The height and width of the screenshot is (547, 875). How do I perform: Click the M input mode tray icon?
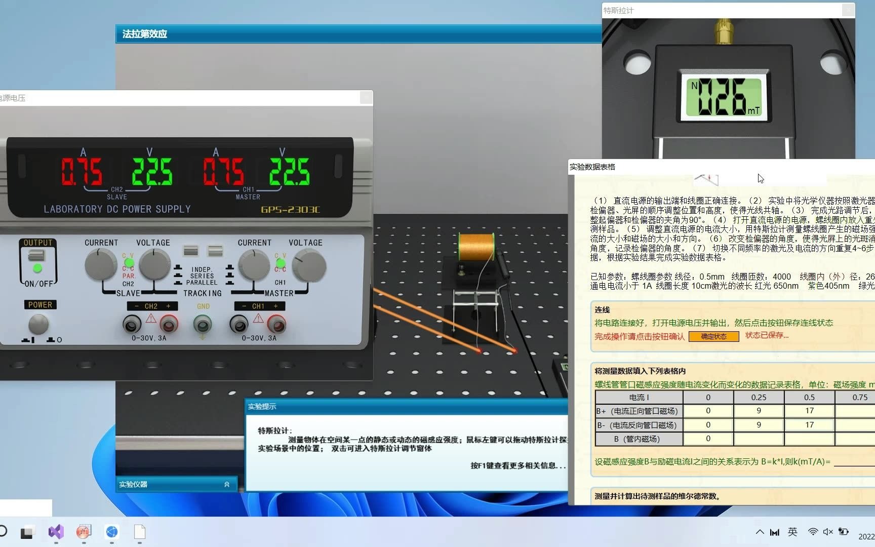pos(775,532)
